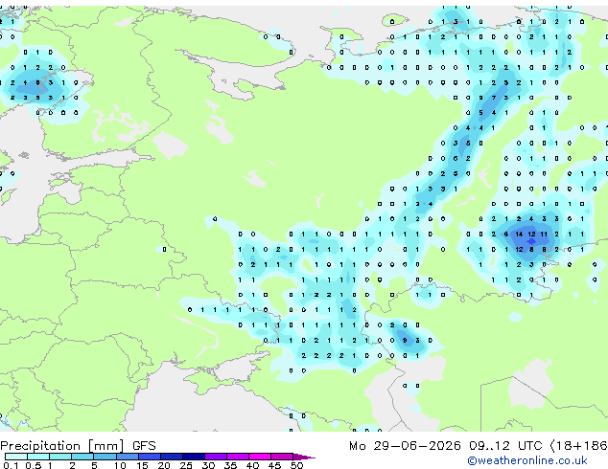Click the over-50 mm arrow tip of legend

(x=304, y=457)
